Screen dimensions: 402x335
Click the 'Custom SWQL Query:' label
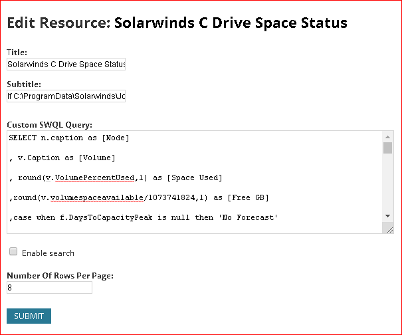[x=49, y=125]
